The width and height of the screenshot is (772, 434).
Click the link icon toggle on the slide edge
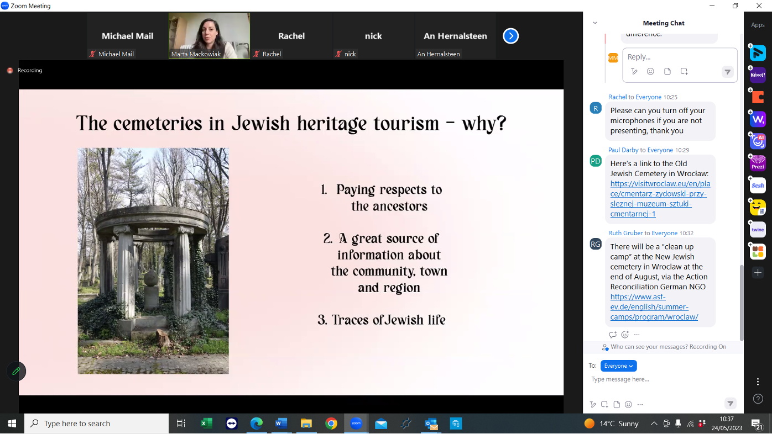click(17, 372)
